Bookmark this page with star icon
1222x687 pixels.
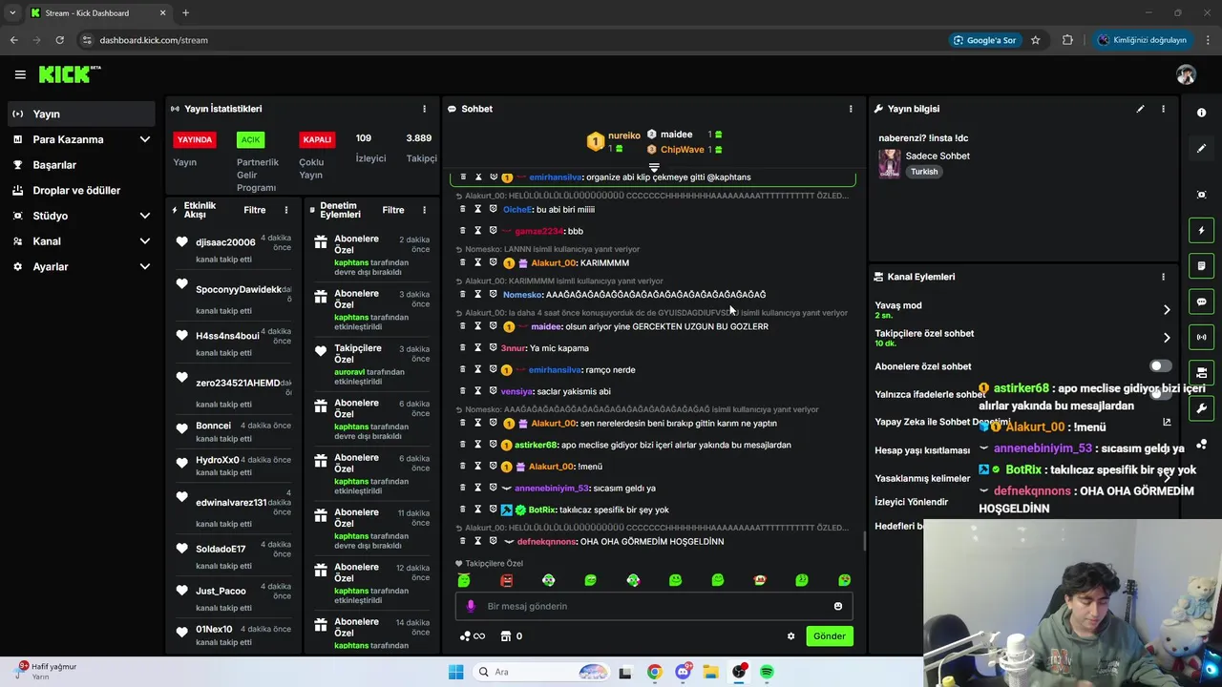click(x=1036, y=40)
